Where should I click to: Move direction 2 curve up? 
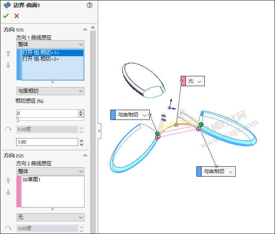[x=8, y=181]
